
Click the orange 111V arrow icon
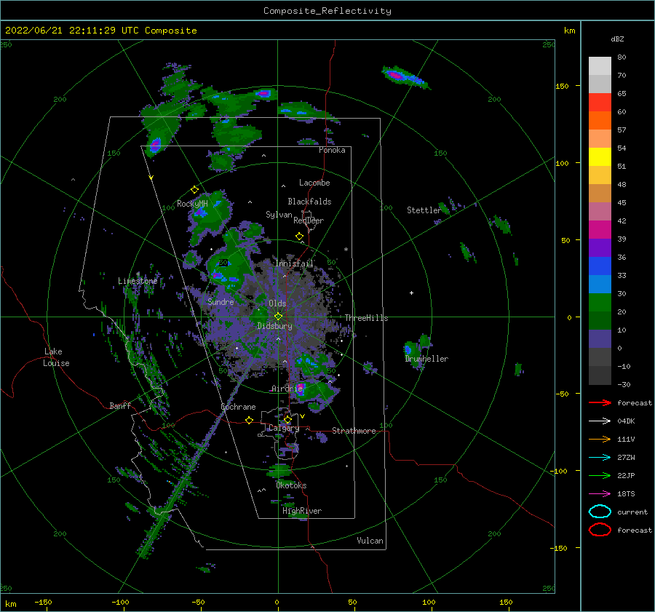coord(600,439)
